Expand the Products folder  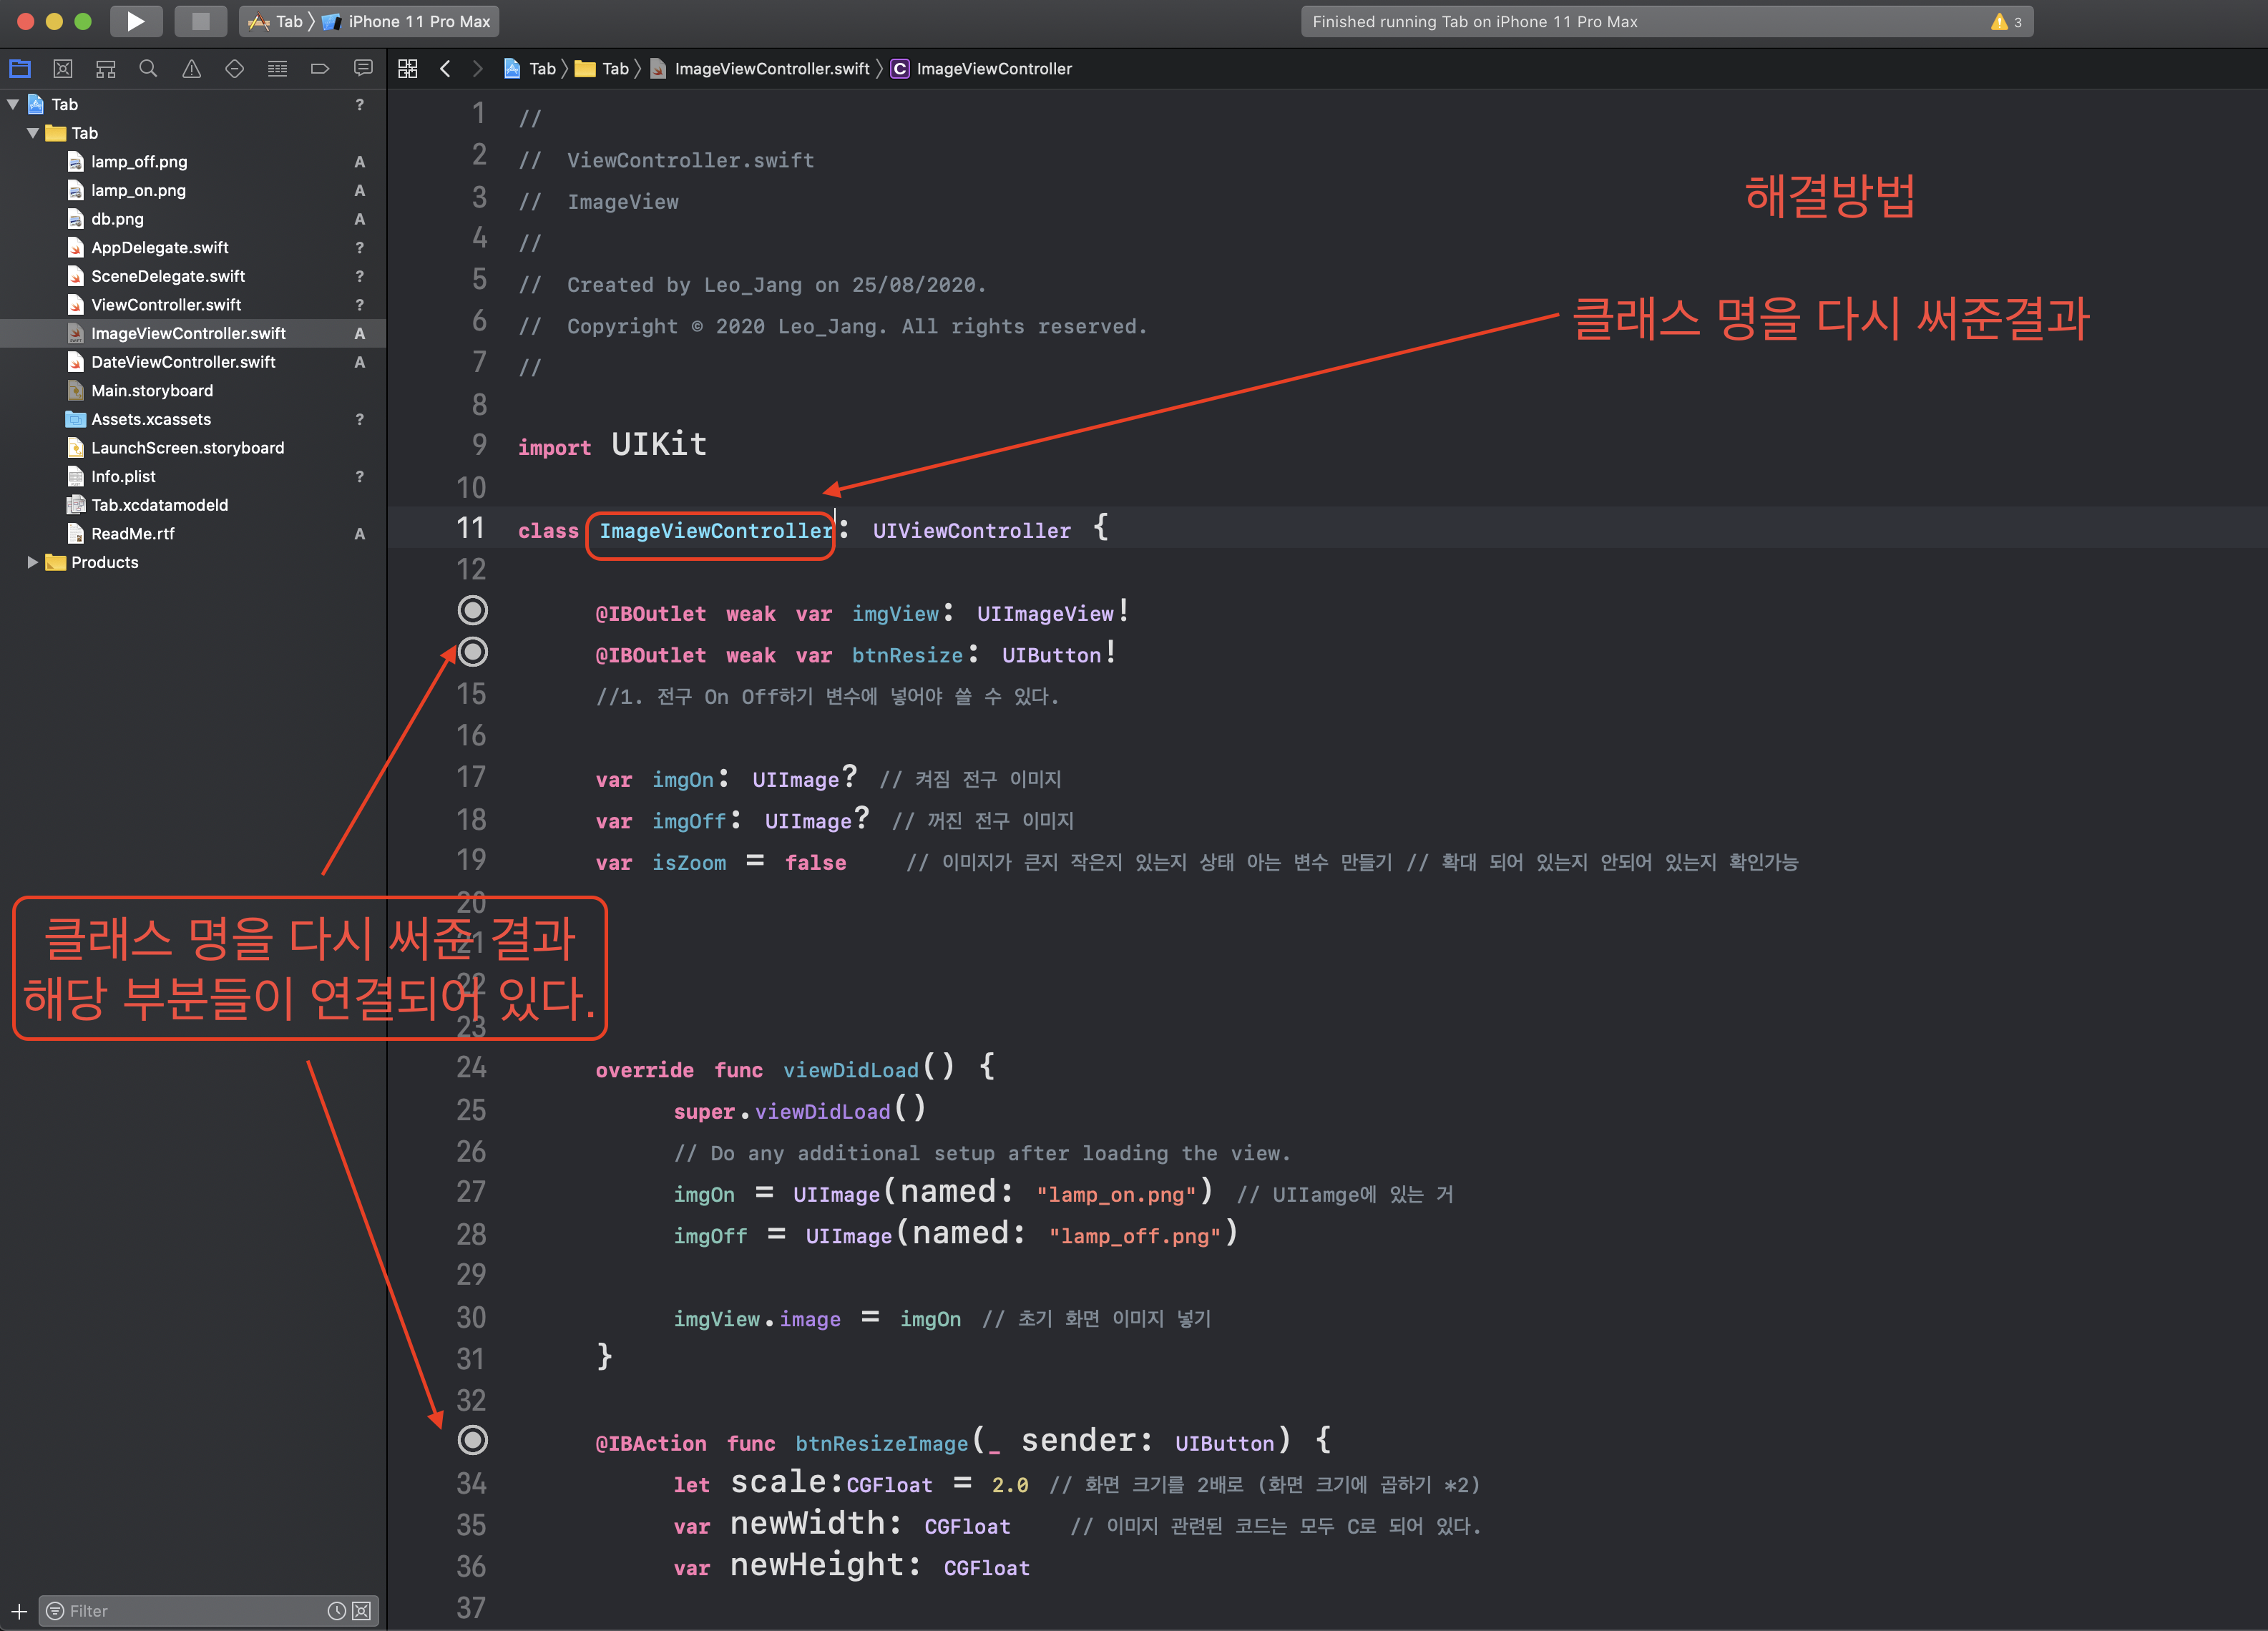[x=32, y=562]
